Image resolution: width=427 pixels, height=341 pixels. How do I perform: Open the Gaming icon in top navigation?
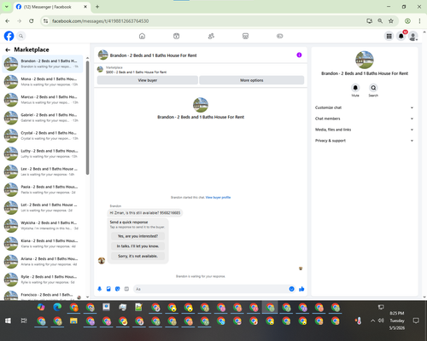pyautogui.click(x=280, y=36)
